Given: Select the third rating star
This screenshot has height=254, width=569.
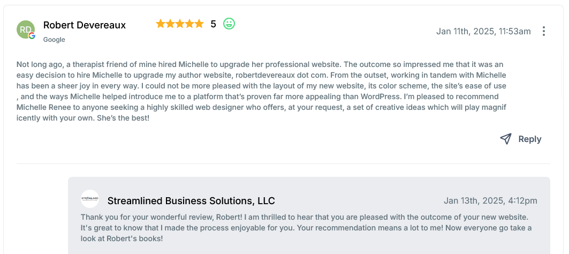Looking at the screenshot, I should (180, 24).
